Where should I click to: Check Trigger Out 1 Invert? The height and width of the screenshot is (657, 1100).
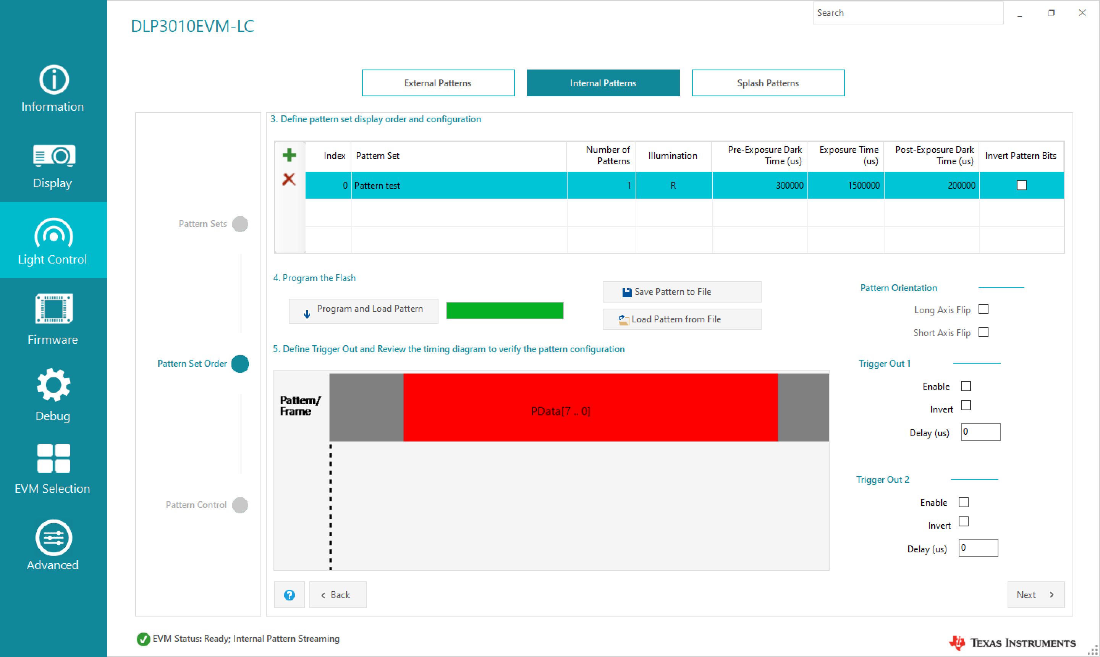pyautogui.click(x=966, y=406)
